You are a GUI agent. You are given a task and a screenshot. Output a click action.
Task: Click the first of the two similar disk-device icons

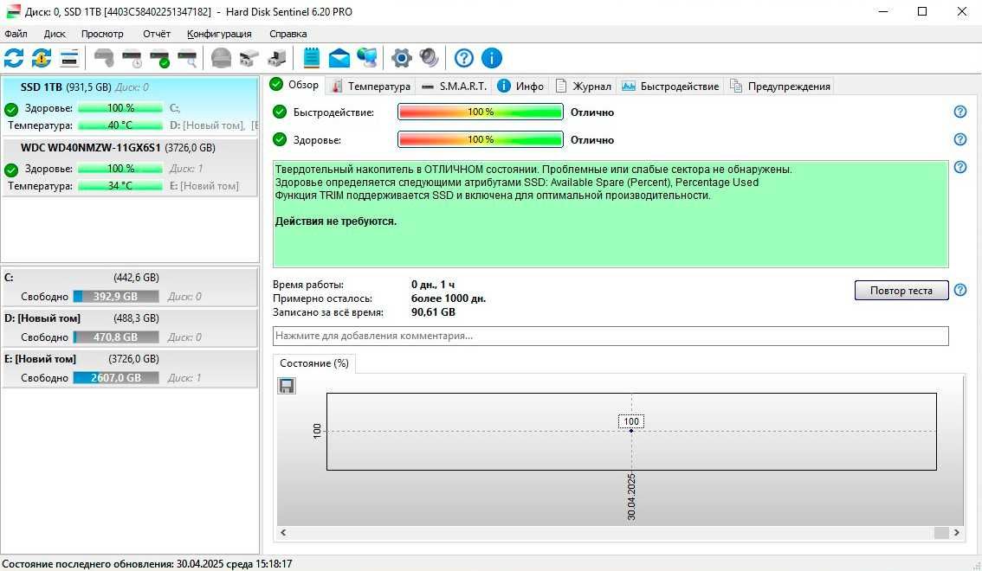(249, 58)
